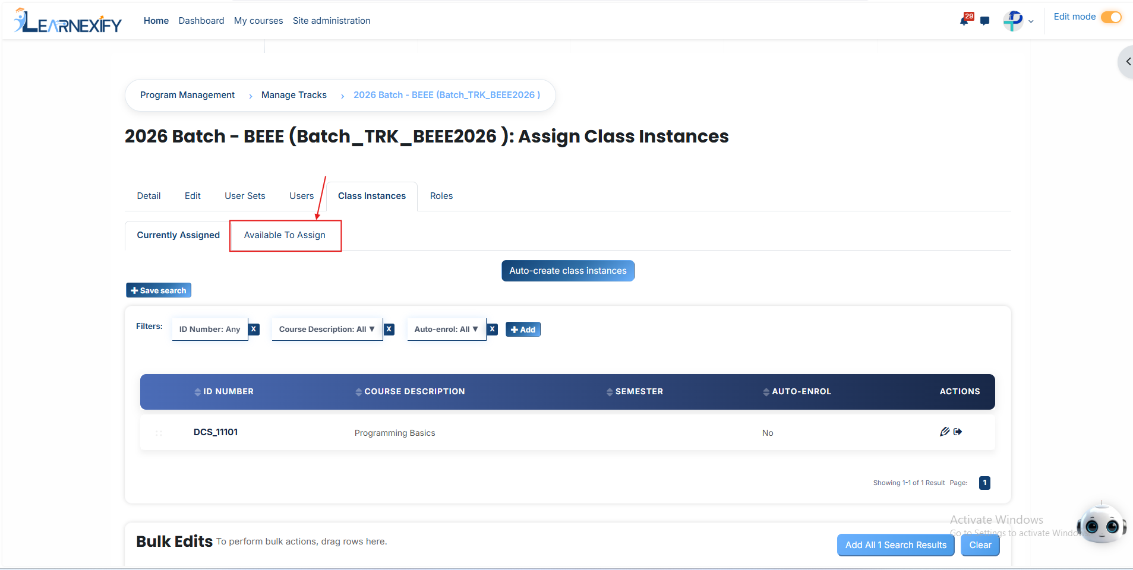Viewport: 1133px width, 570px height.
Task: Expand the side drawer arrow
Action: 1127,61
